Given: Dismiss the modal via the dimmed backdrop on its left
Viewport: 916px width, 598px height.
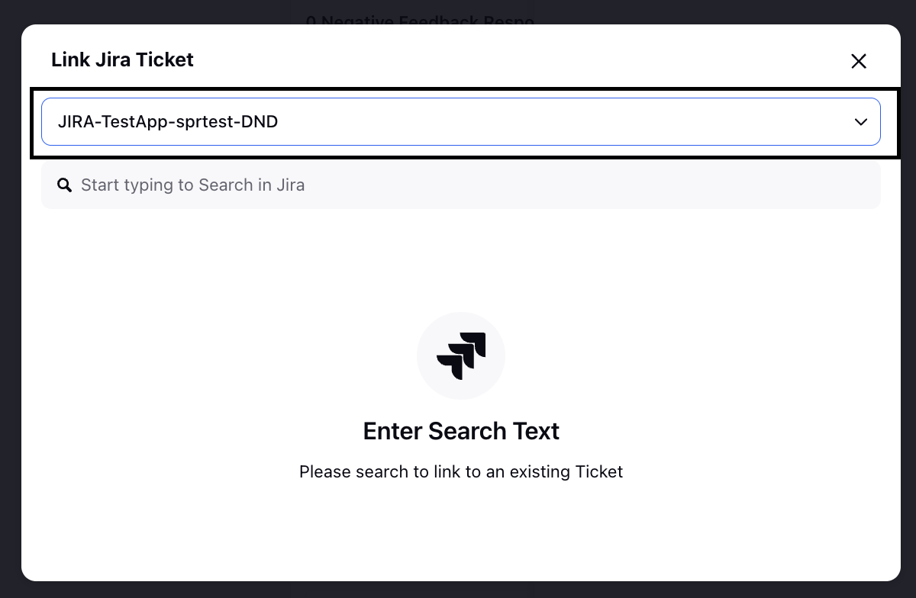Looking at the screenshot, I should [x=10, y=305].
